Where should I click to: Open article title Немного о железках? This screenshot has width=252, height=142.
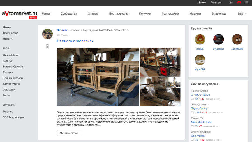click(x=75, y=41)
